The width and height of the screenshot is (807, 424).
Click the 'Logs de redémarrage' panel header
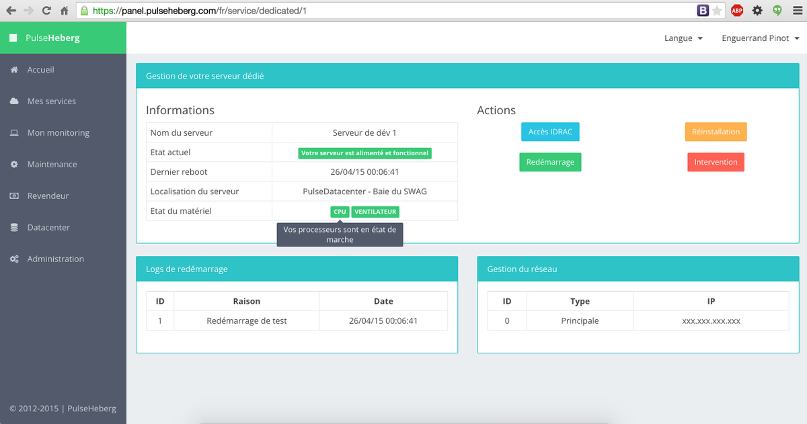[x=297, y=269]
